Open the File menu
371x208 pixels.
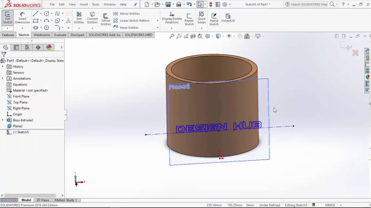(x=52, y=4)
